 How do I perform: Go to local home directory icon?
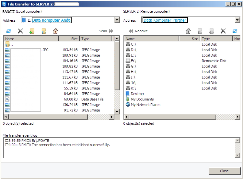(x=55, y=31)
